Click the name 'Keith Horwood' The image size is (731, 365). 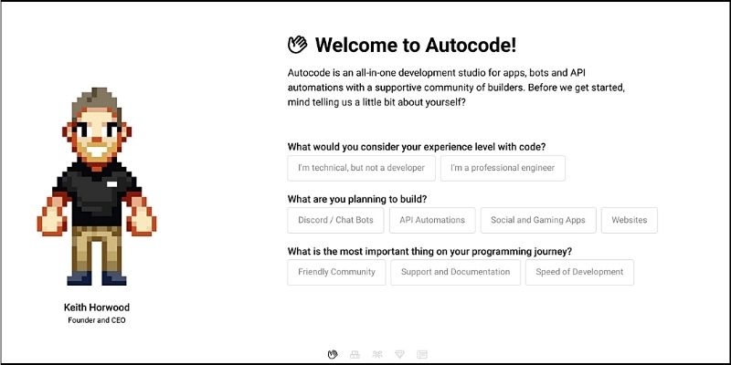coord(97,308)
